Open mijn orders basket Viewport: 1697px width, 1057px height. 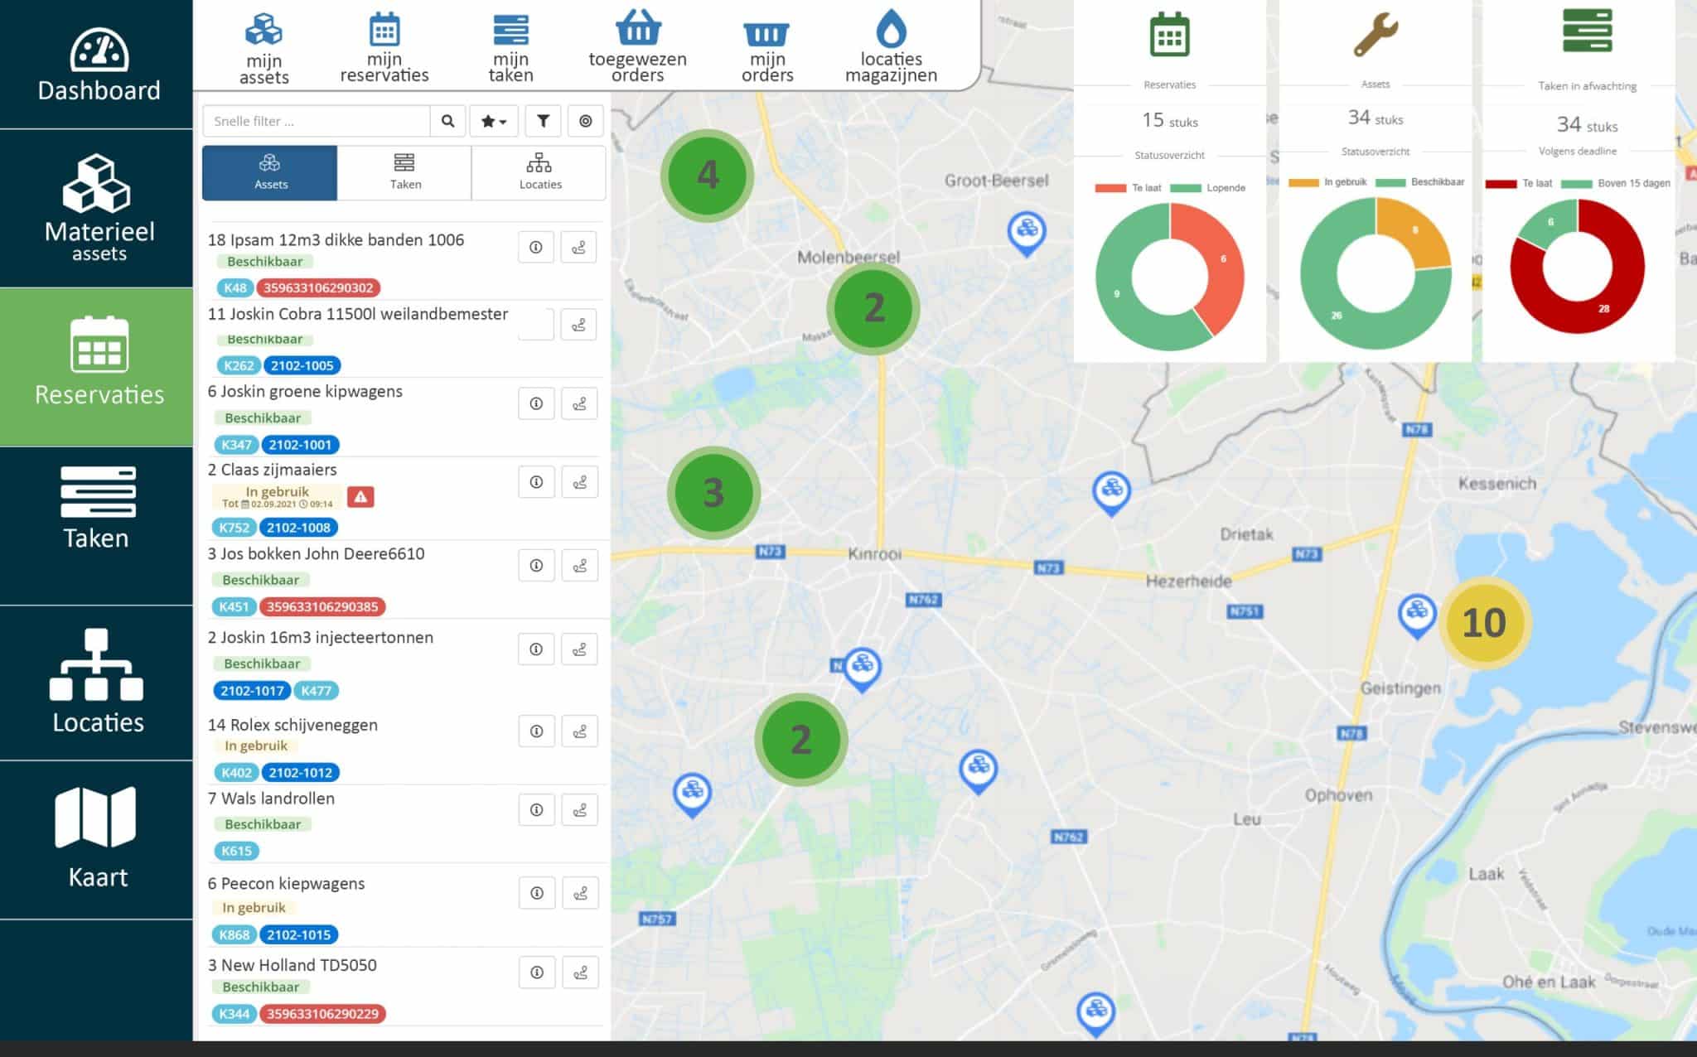coord(767,51)
